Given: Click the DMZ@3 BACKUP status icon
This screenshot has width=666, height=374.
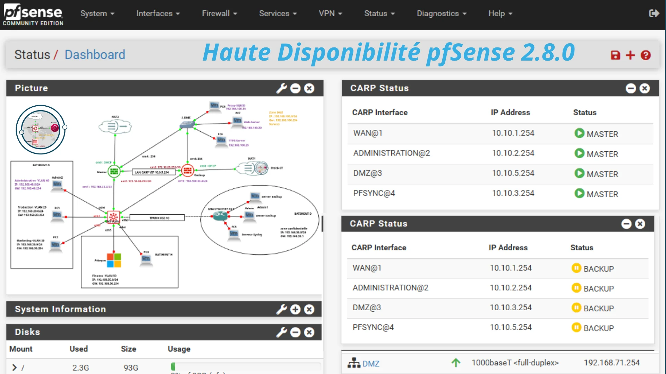Looking at the screenshot, I should [576, 308].
